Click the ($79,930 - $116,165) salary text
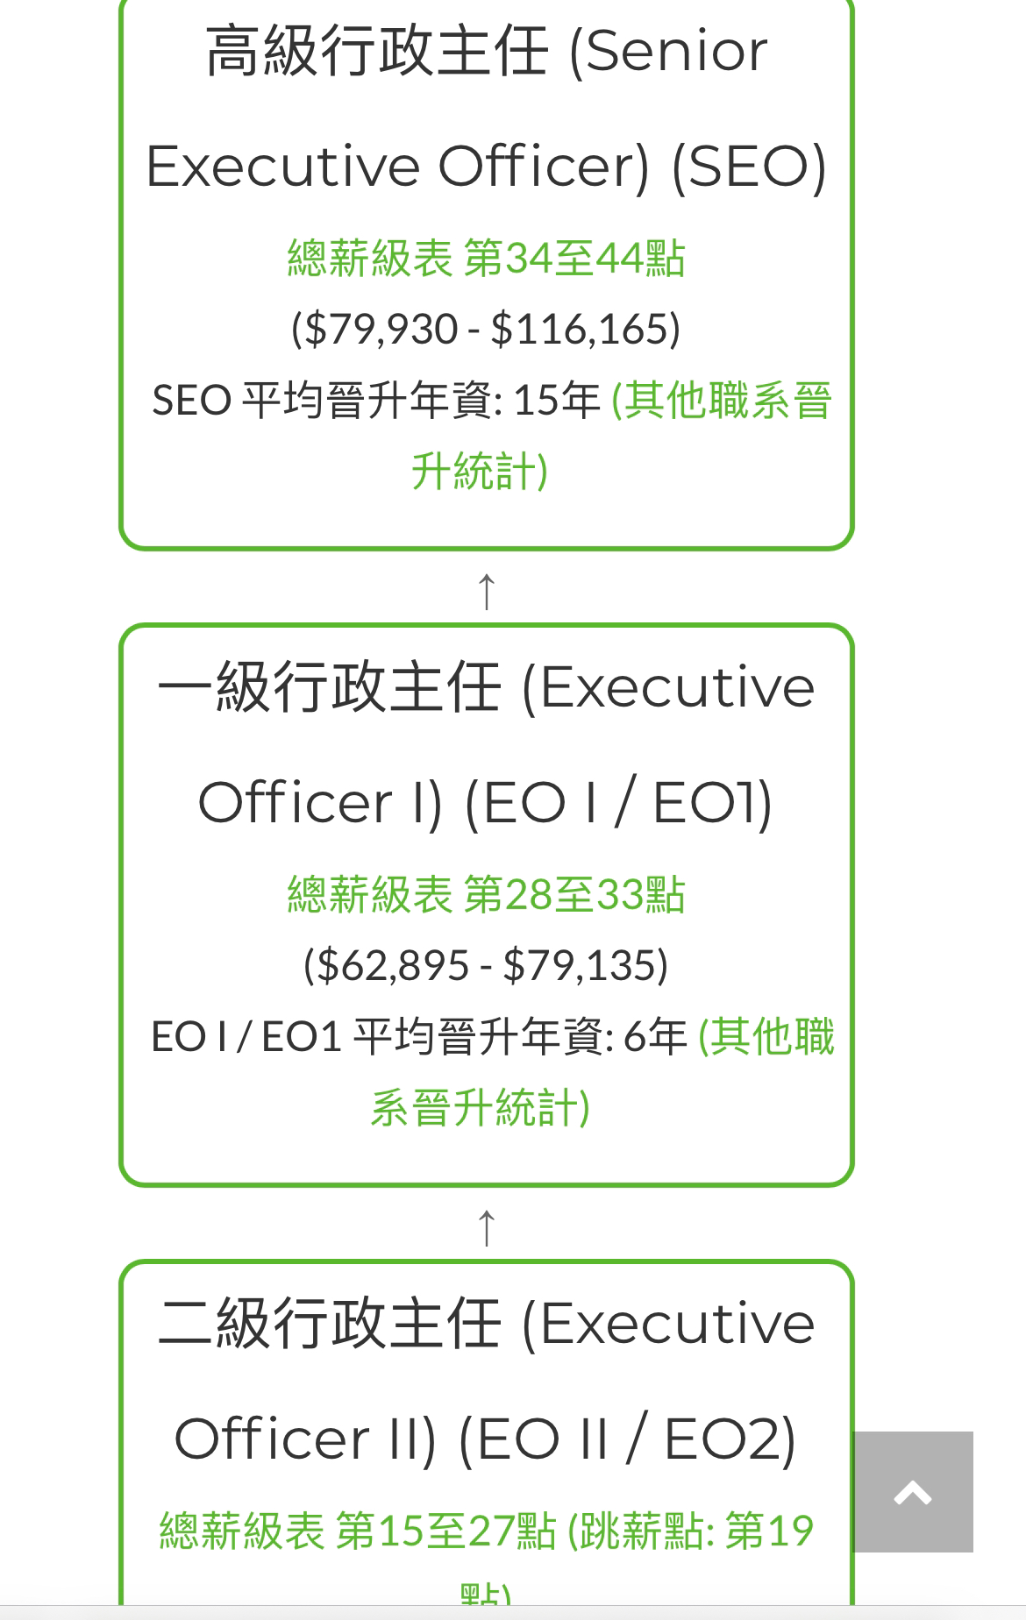The image size is (1026, 1620). coord(486,330)
